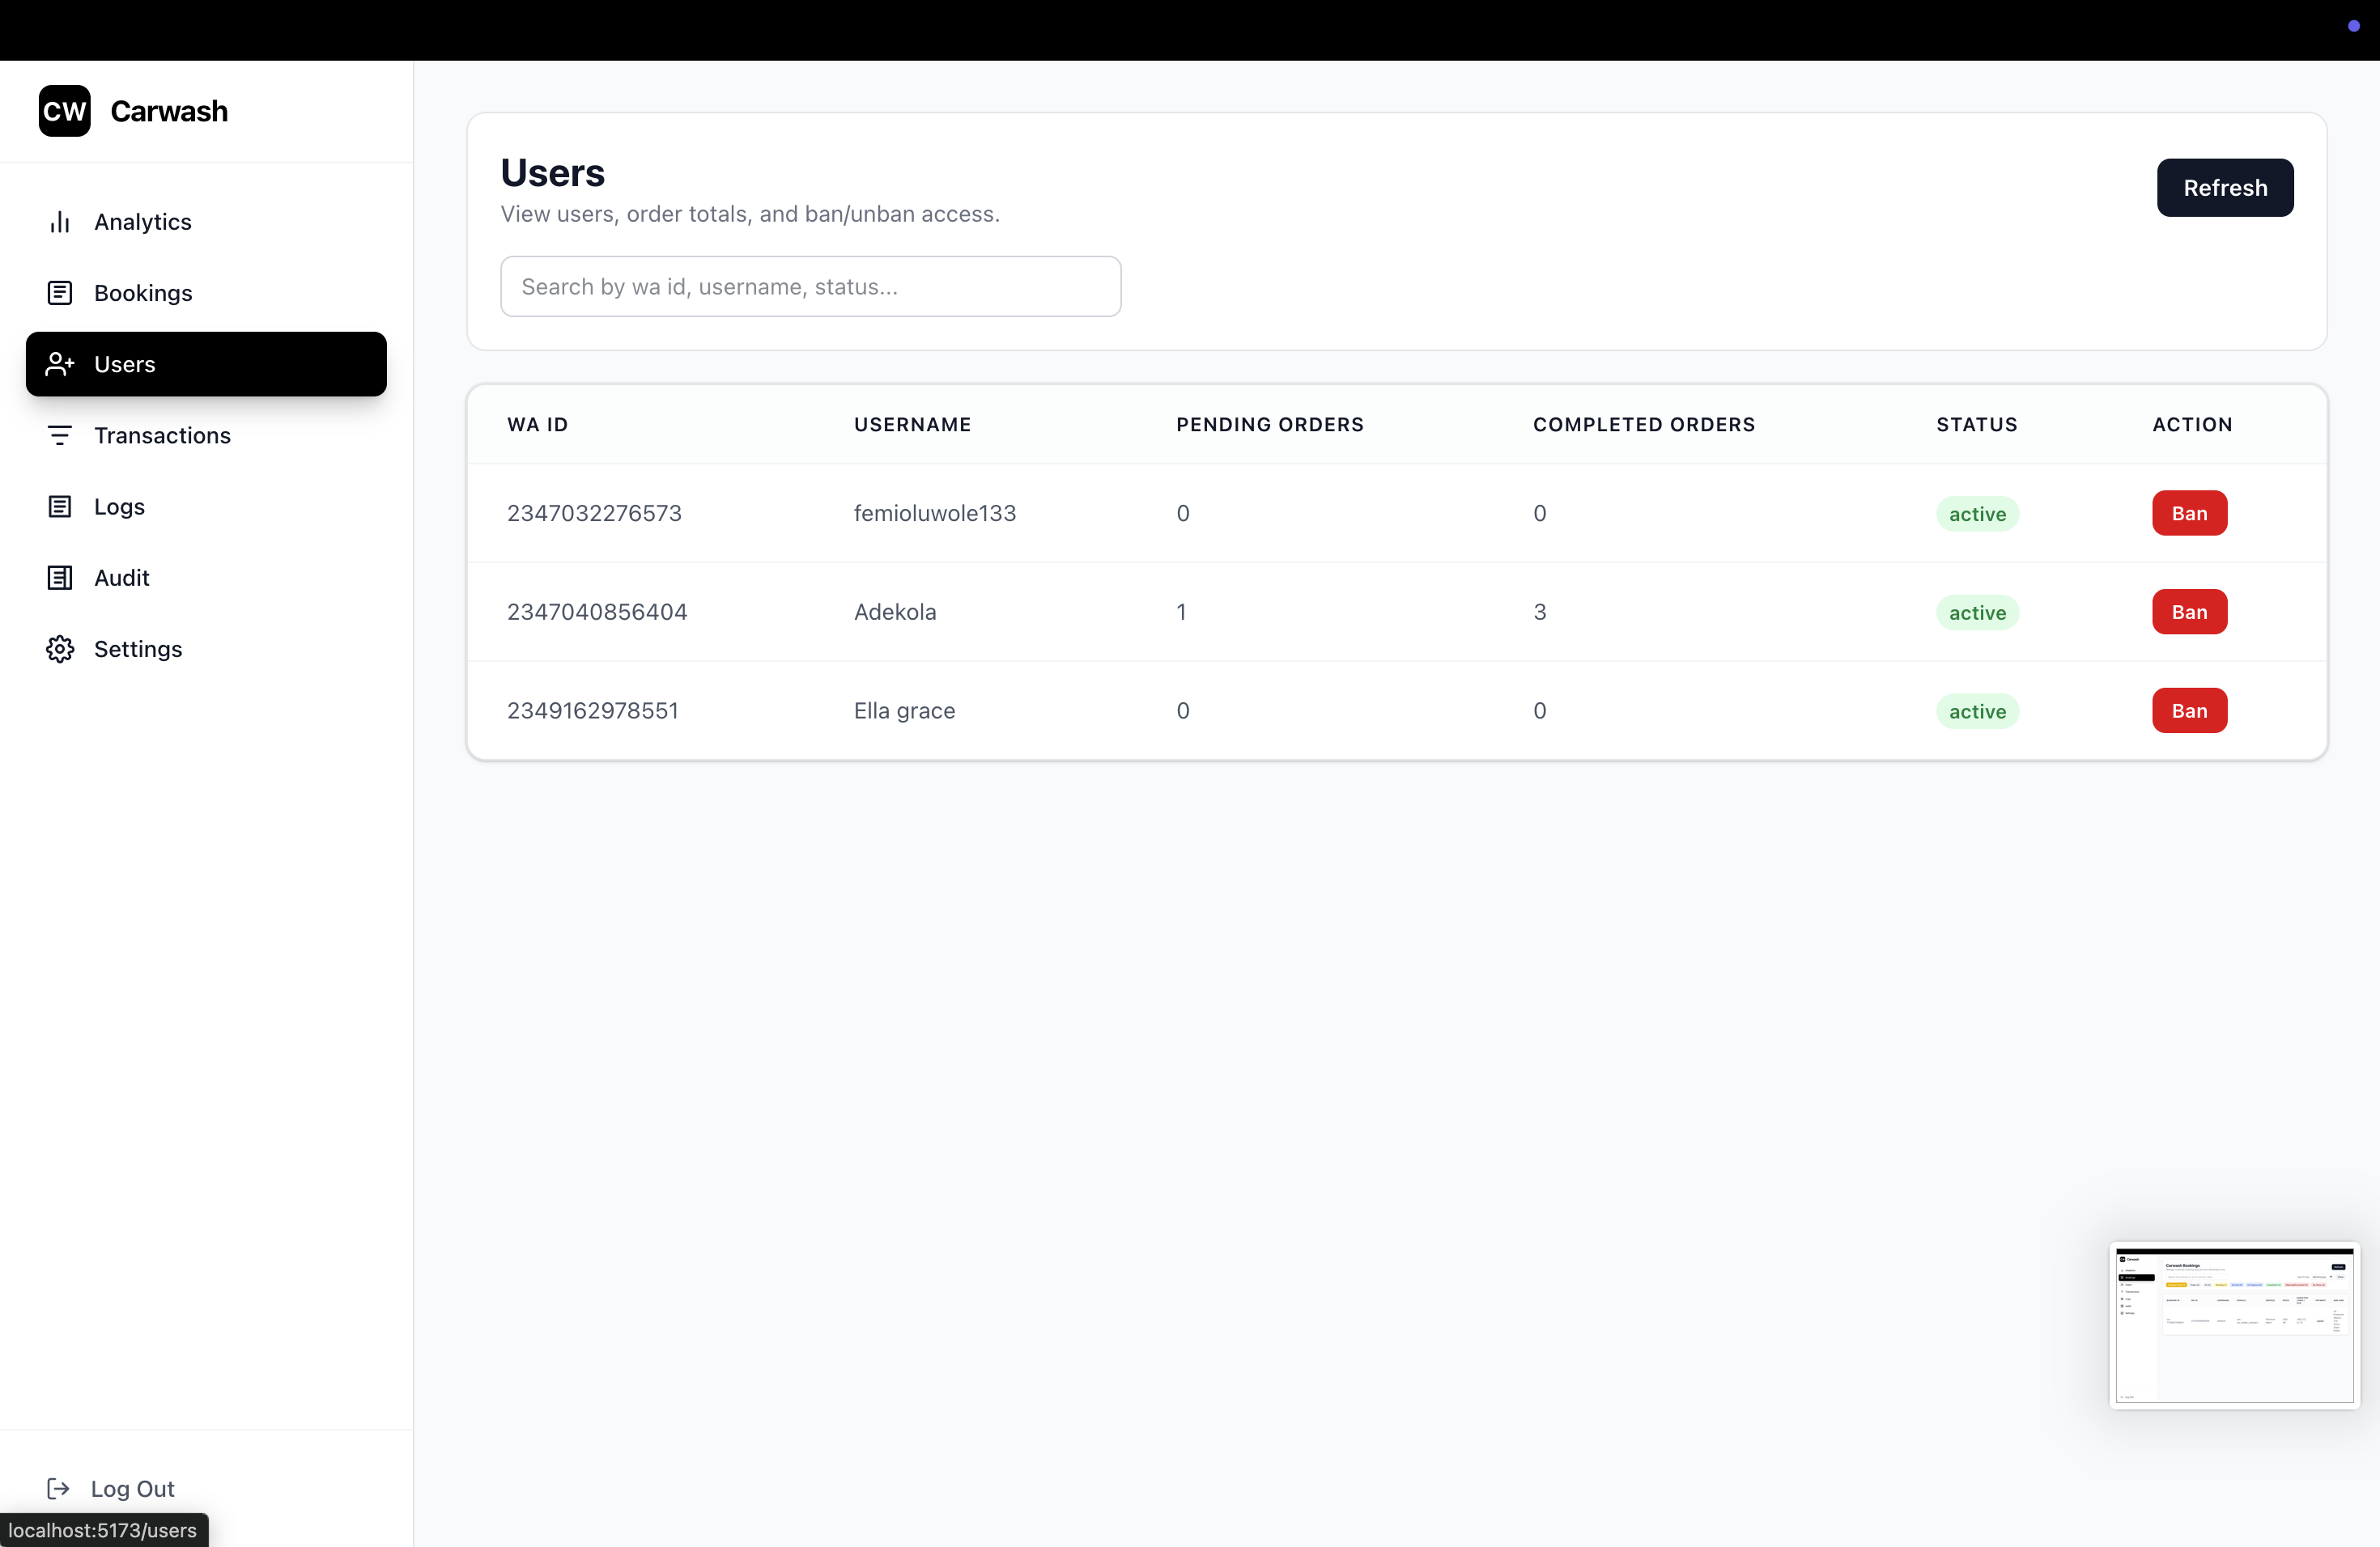Screen dimensions: 2380x1547
Task: Click the Settings gear icon
Action: tap(60, 649)
